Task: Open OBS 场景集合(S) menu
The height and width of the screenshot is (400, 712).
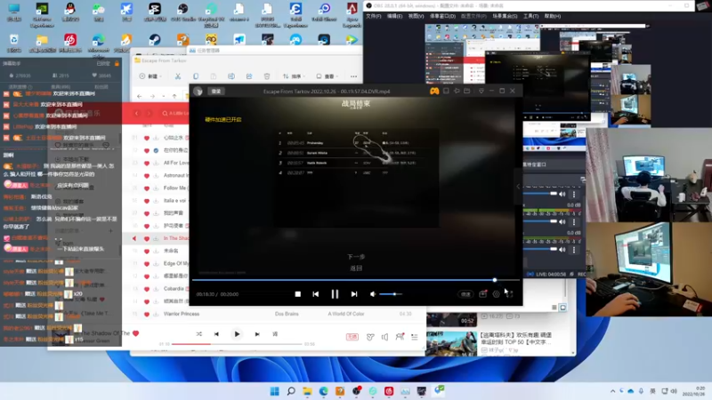Action: [x=505, y=16]
